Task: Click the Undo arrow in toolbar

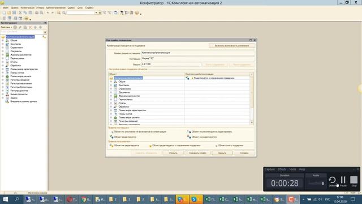Action: (x=48, y=12)
